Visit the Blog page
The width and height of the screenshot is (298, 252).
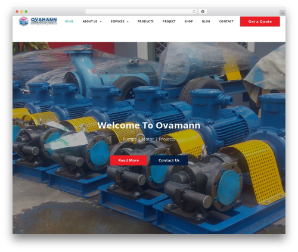point(206,21)
